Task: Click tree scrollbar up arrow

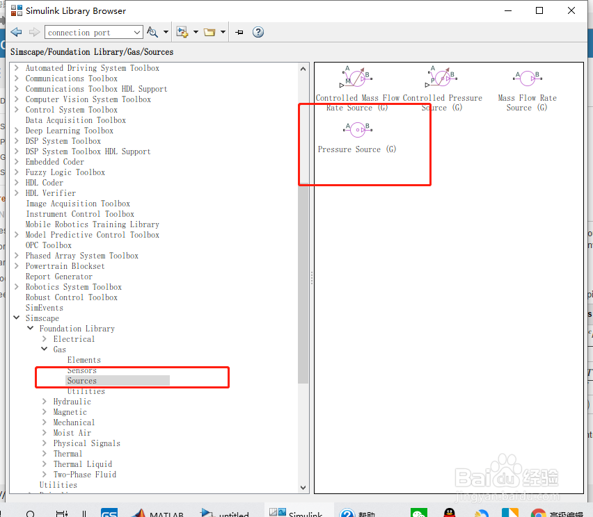Action: point(303,69)
